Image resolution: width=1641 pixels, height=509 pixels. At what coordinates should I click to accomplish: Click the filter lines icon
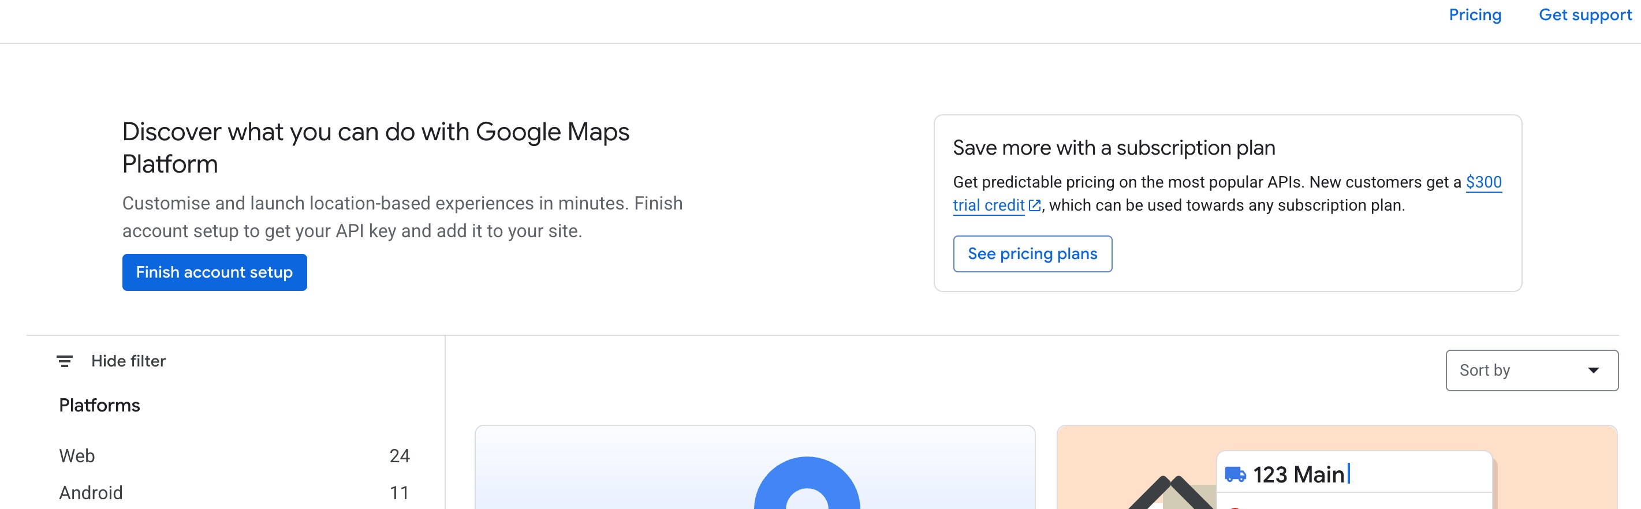[x=64, y=361]
